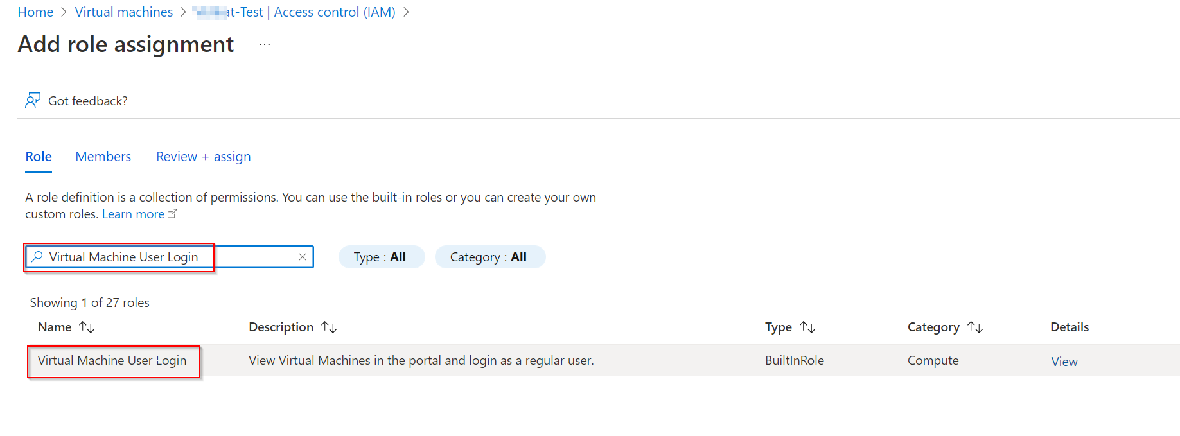Click the Type column header label
The height and width of the screenshot is (436, 1180).
[779, 327]
